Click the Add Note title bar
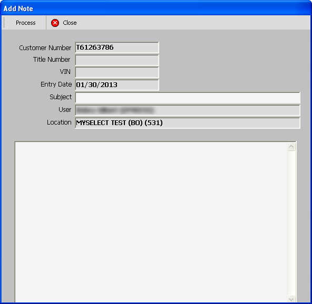The height and width of the screenshot is (304, 312). pos(156,8)
